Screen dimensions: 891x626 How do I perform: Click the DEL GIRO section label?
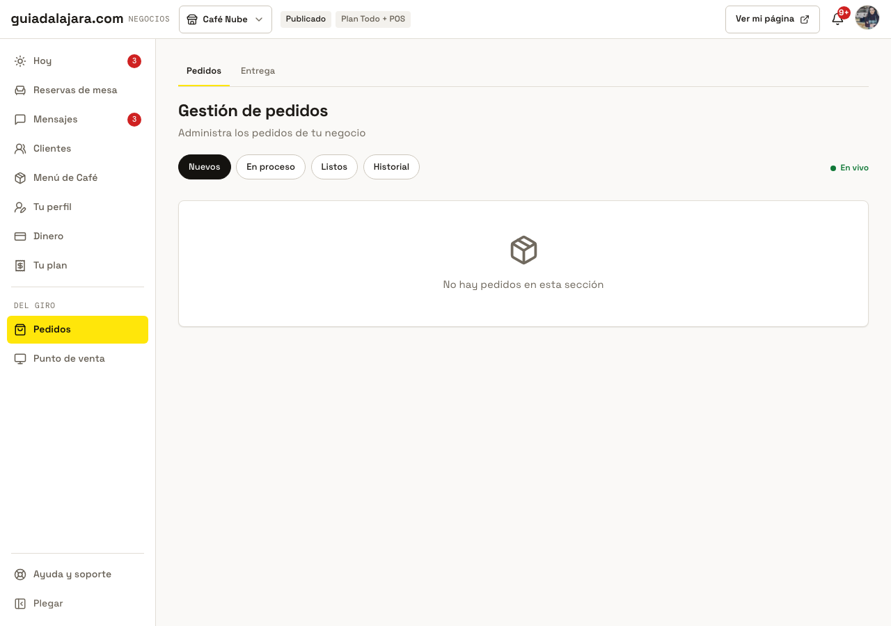pos(35,306)
